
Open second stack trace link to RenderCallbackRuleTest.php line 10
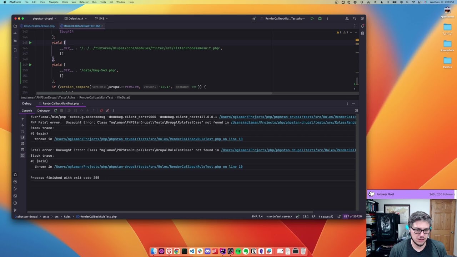tap(148, 167)
